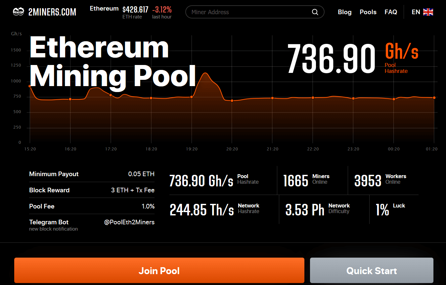
Task: Click the UK flag language icon
Action: (428, 12)
